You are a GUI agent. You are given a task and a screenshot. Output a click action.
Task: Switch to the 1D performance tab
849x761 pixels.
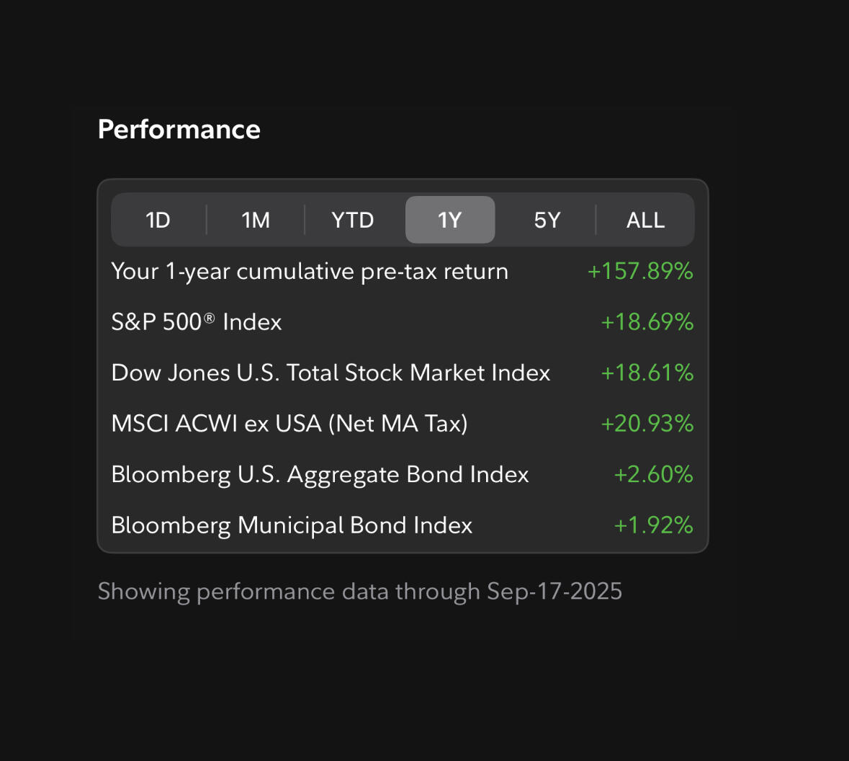coord(158,220)
